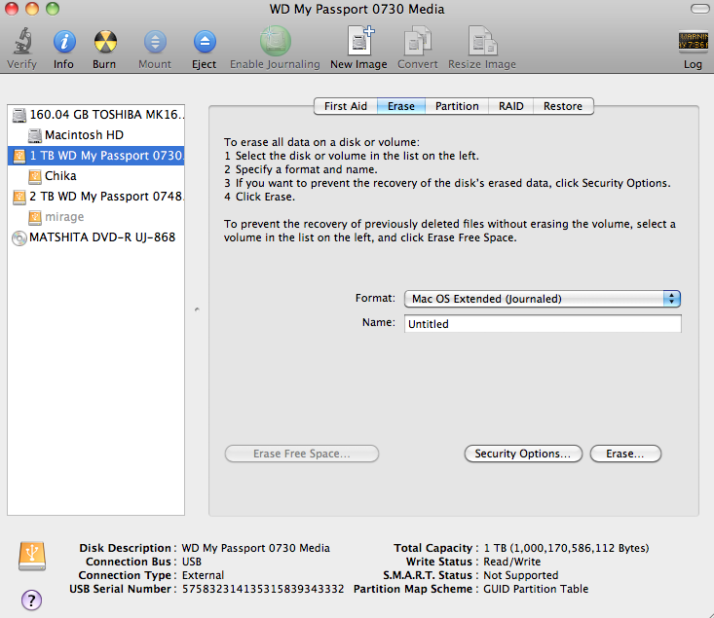Select 2 TB WD My Passport 0748
Viewport: 714px width, 618px height.
(x=96, y=197)
